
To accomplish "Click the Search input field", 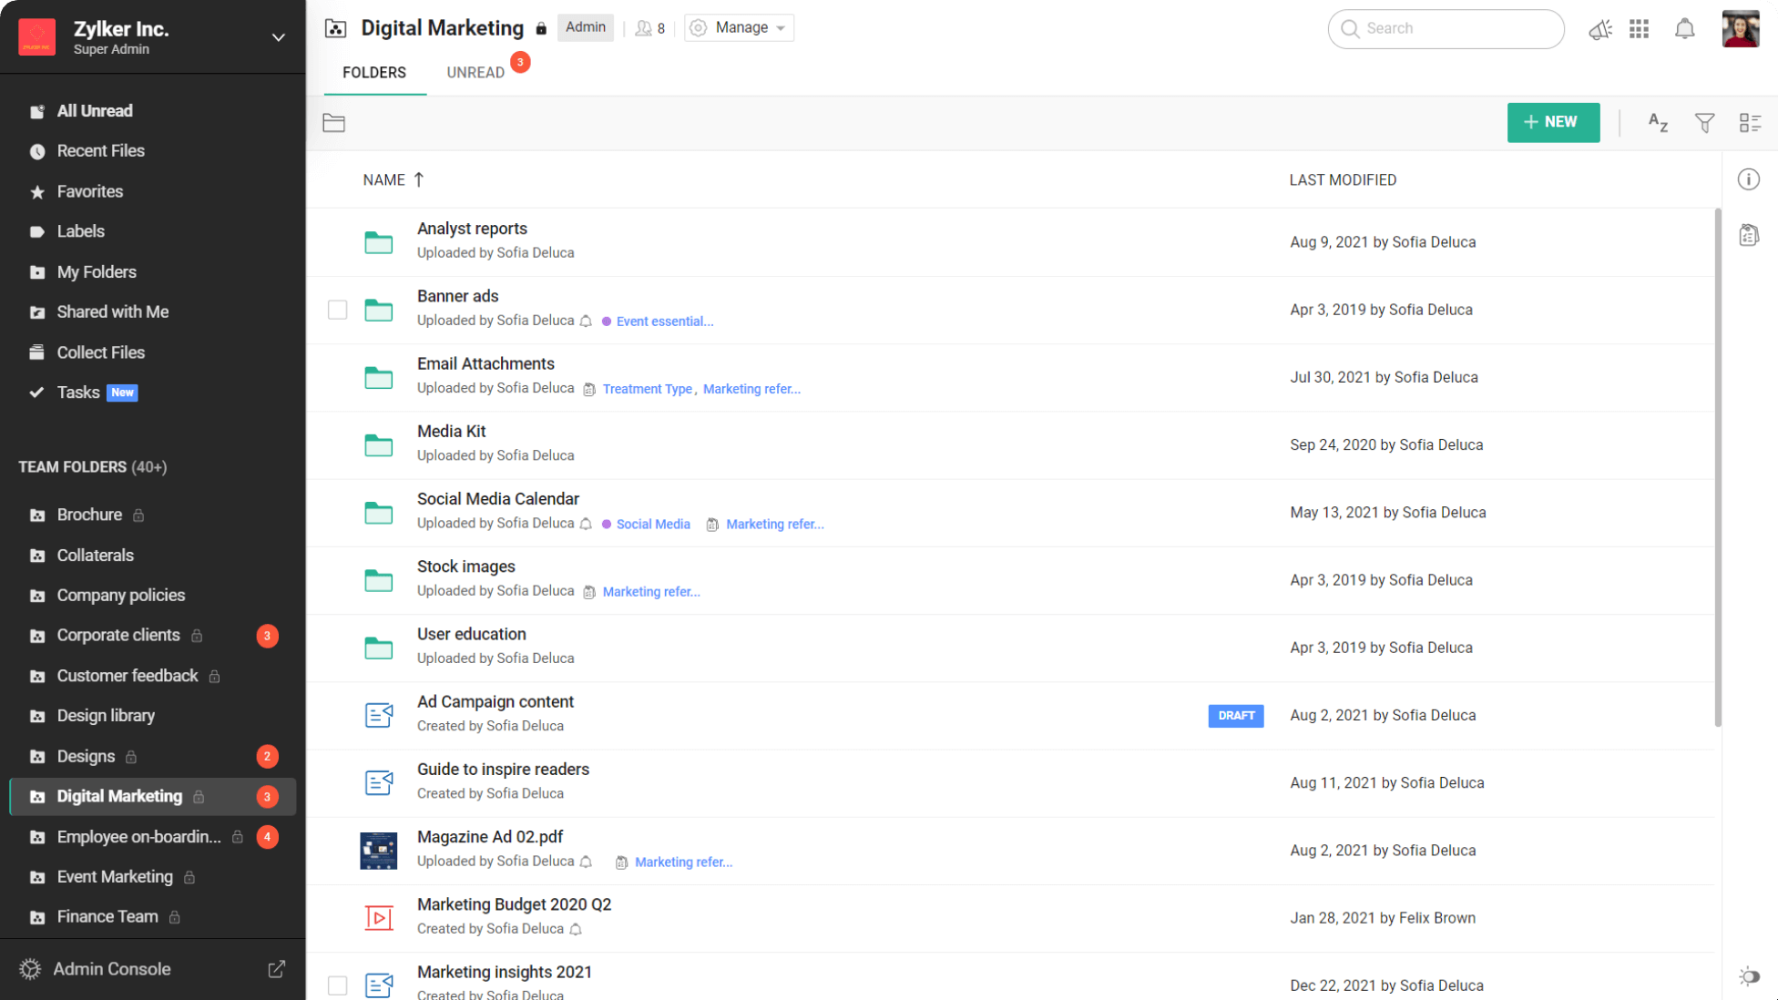I will coord(1446,29).
